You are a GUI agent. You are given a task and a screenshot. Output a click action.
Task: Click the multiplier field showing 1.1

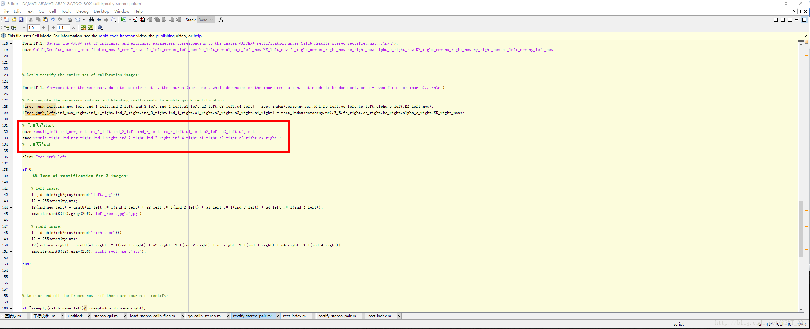63,28
